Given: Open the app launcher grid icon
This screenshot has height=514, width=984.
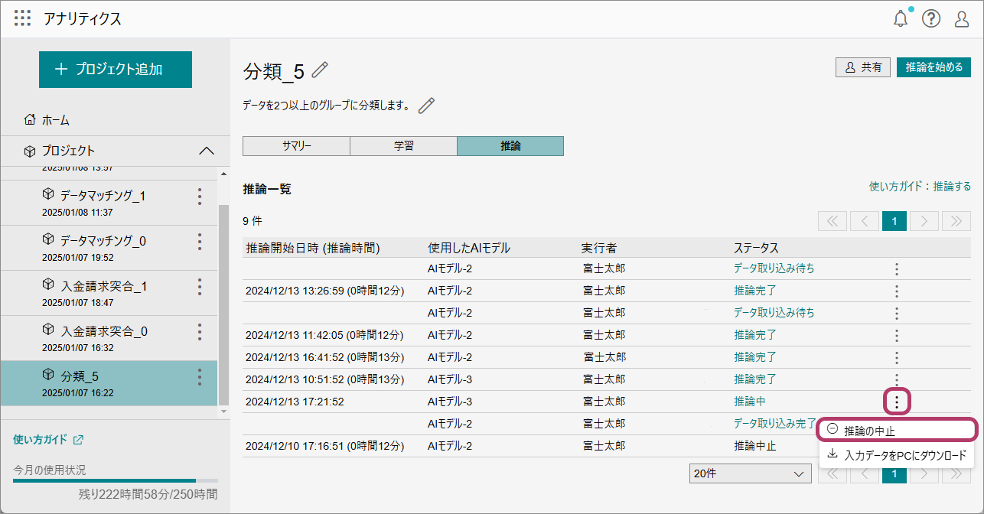Looking at the screenshot, I should click(x=23, y=18).
